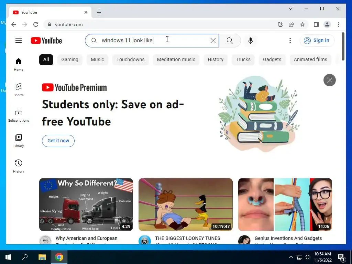Expand tab search chevron
Viewport: 352px width, 264px height.
tap(290, 9)
